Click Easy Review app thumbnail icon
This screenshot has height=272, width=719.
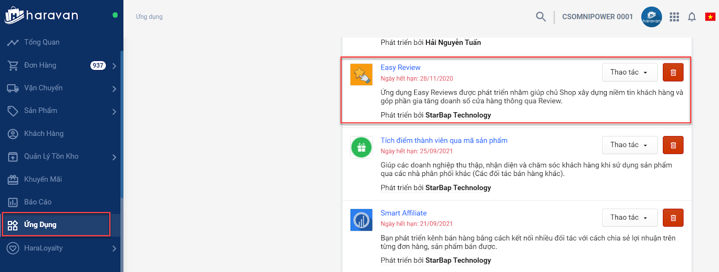coord(361,75)
